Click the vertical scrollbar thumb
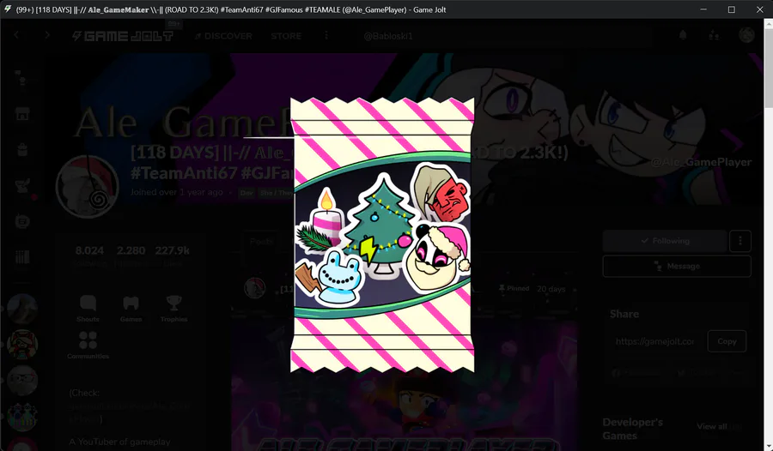 click(768, 68)
